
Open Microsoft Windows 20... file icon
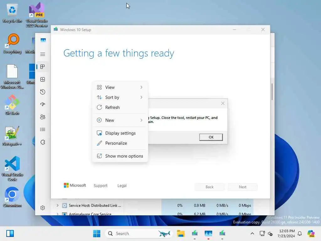[x=12, y=77]
